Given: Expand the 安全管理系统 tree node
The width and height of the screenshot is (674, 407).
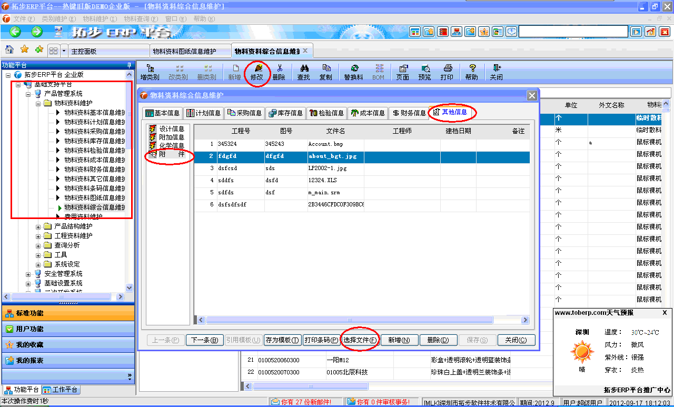Looking at the screenshot, I should coord(28,274).
